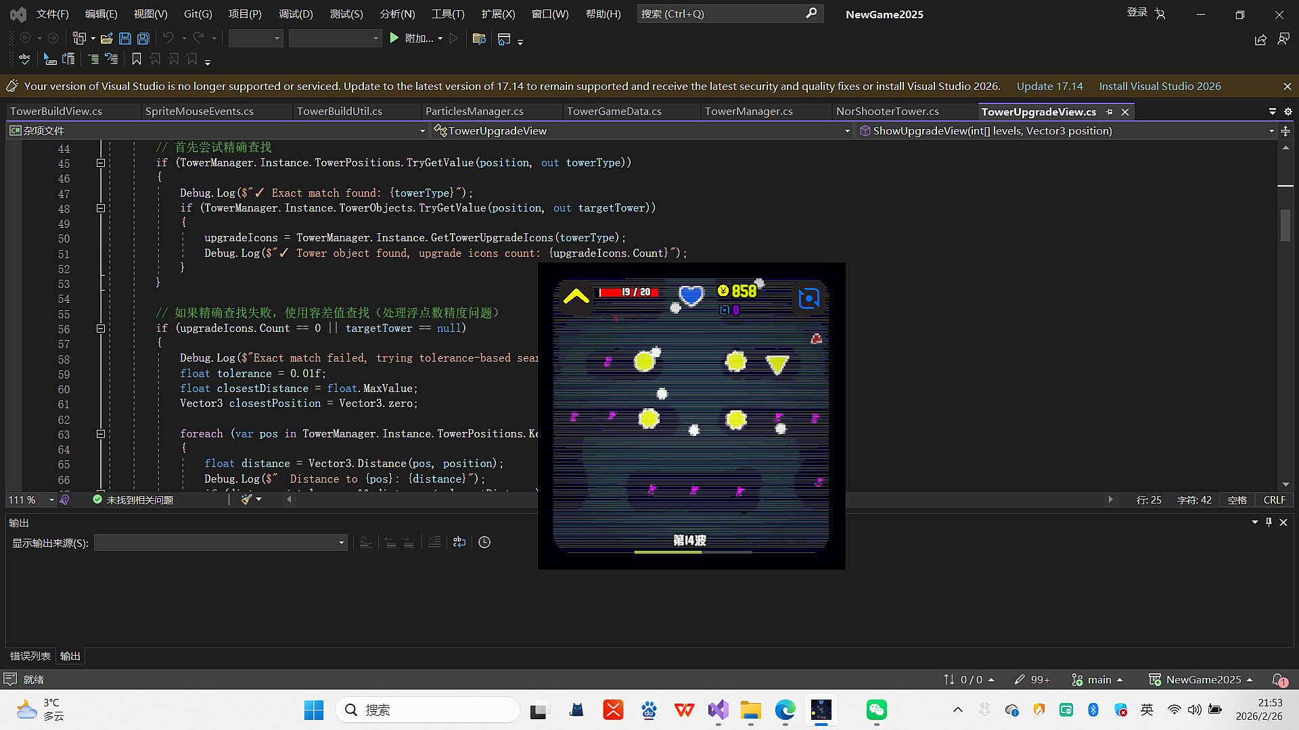The width and height of the screenshot is (1299, 730).
Task: Click the Find in Files icon
Action: pos(479,39)
